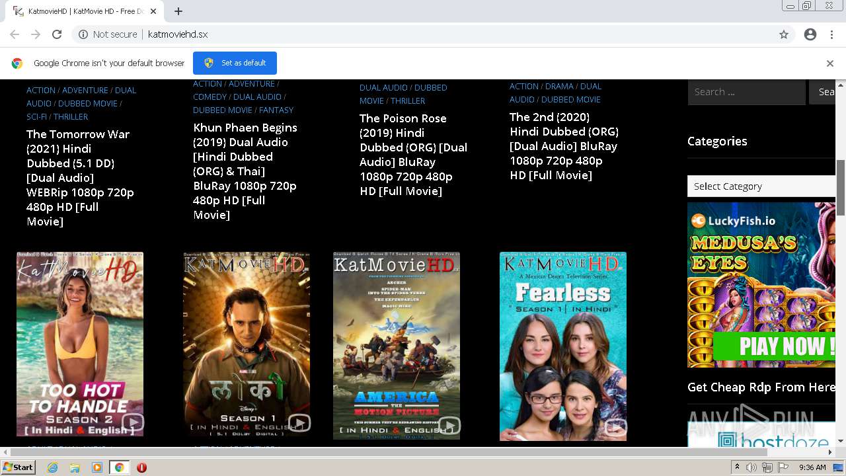Screen dimensions: 846x476
Task: Click the red Opera taskbar icon
Action: tap(141, 467)
